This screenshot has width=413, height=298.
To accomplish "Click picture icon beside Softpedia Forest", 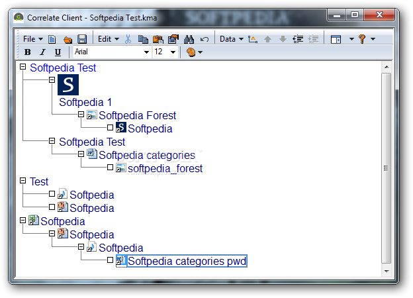I will (91, 115).
